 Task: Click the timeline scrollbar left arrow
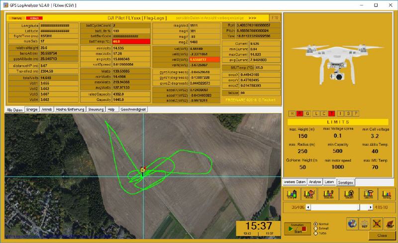coord(308,207)
